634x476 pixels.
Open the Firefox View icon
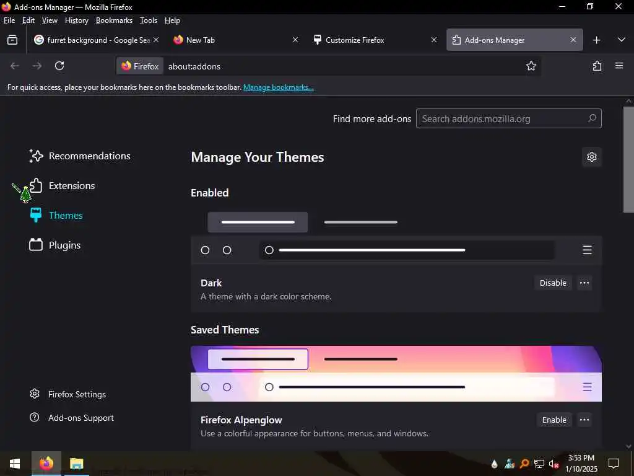(12, 40)
